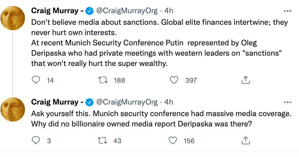This screenshot has height=157, width=299.
Task: Open Craig Murray's name on first tweet
Action: coord(55,11)
